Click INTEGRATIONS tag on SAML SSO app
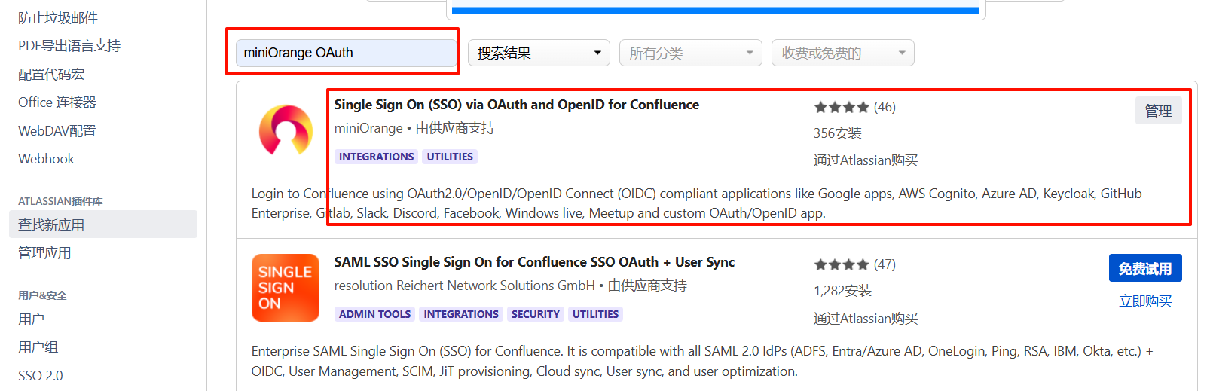This screenshot has height=391, width=1207. [x=461, y=314]
